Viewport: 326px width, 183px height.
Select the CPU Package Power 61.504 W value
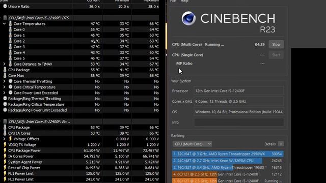[x=92, y=150]
